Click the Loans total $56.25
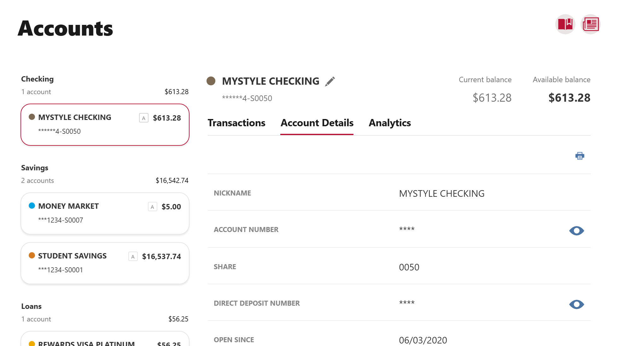 (178, 319)
